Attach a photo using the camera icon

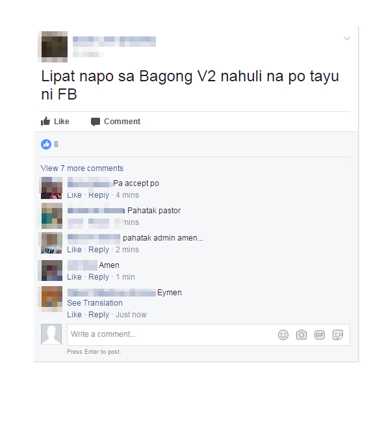[301, 335]
